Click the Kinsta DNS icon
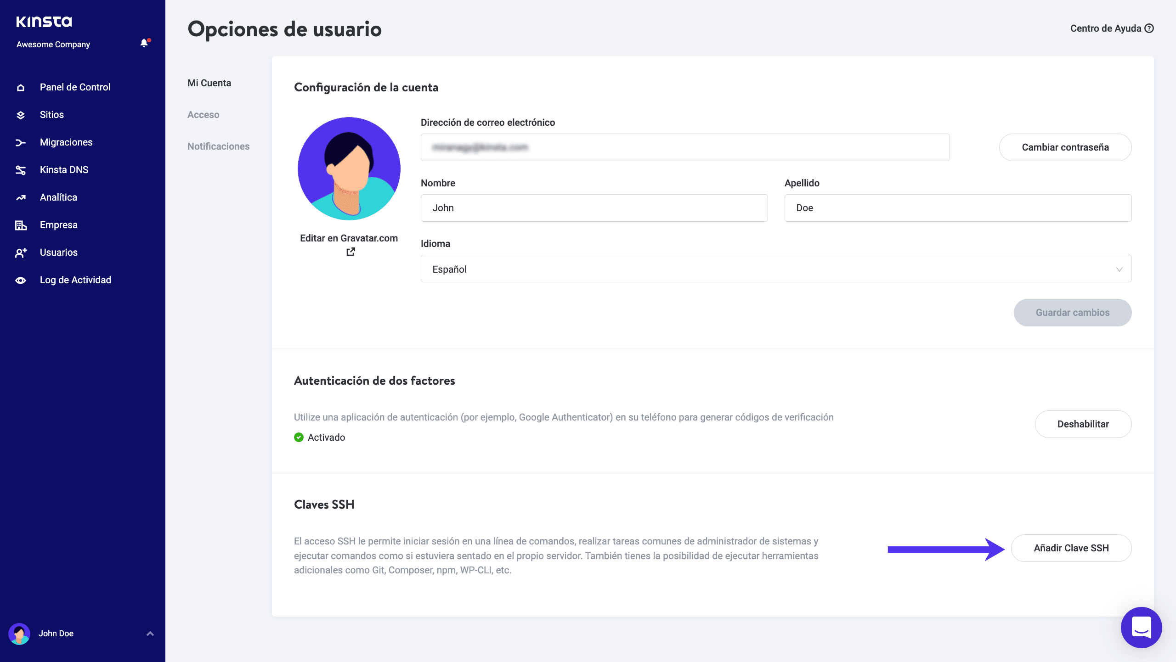1176x662 pixels. (21, 170)
